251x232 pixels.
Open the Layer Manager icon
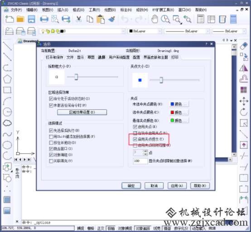9,31
